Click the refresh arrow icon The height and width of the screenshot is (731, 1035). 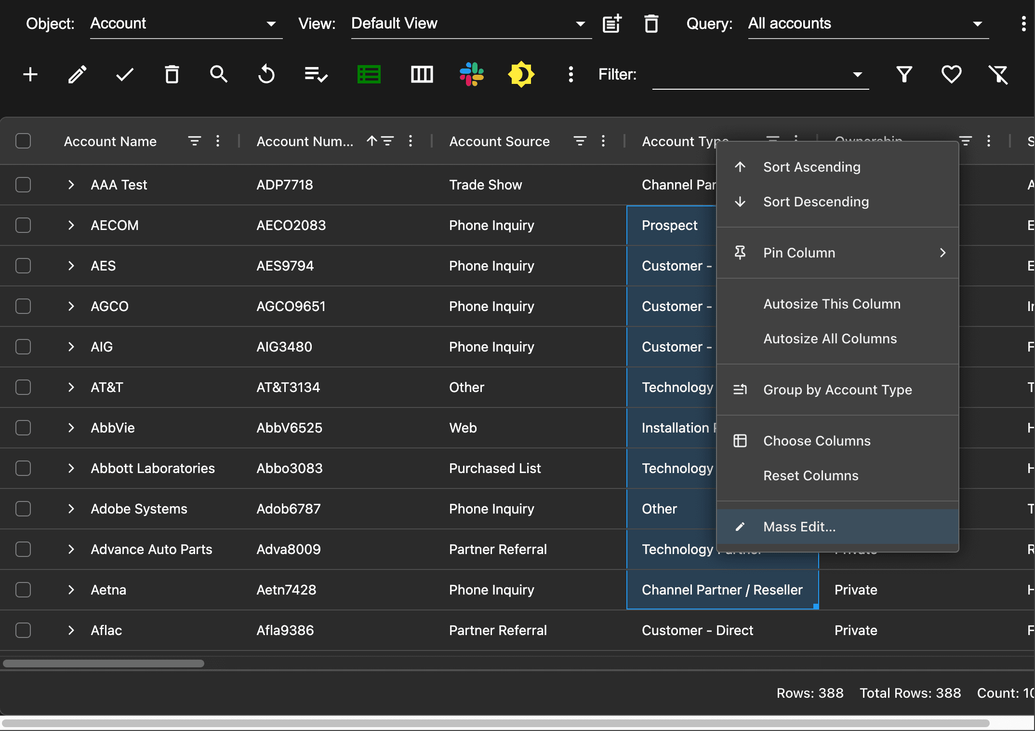[266, 75]
